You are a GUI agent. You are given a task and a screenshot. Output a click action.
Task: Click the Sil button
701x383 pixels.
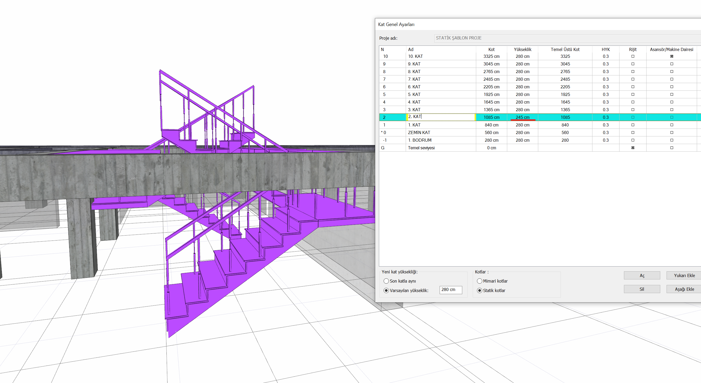tap(642, 289)
